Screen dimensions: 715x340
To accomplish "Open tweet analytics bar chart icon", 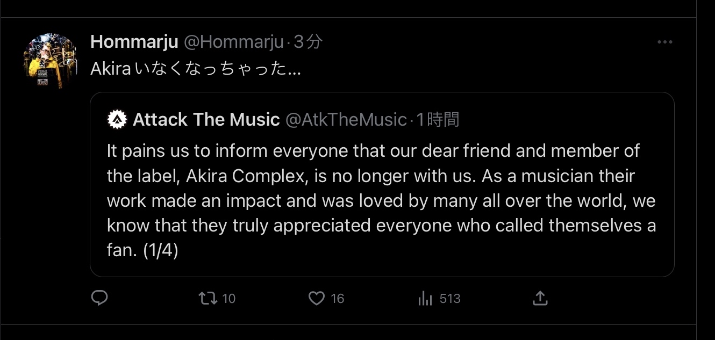I will 425,299.
